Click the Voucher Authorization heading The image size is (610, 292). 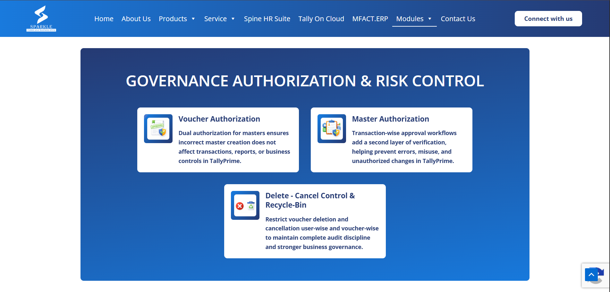[219, 119]
